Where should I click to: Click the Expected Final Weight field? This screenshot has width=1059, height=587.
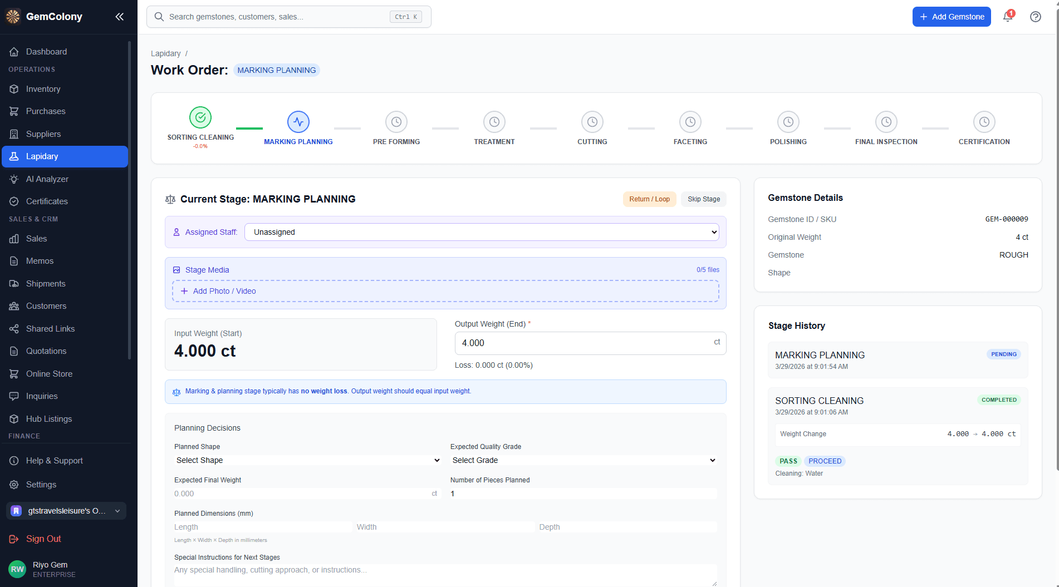[x=308, y=494]
